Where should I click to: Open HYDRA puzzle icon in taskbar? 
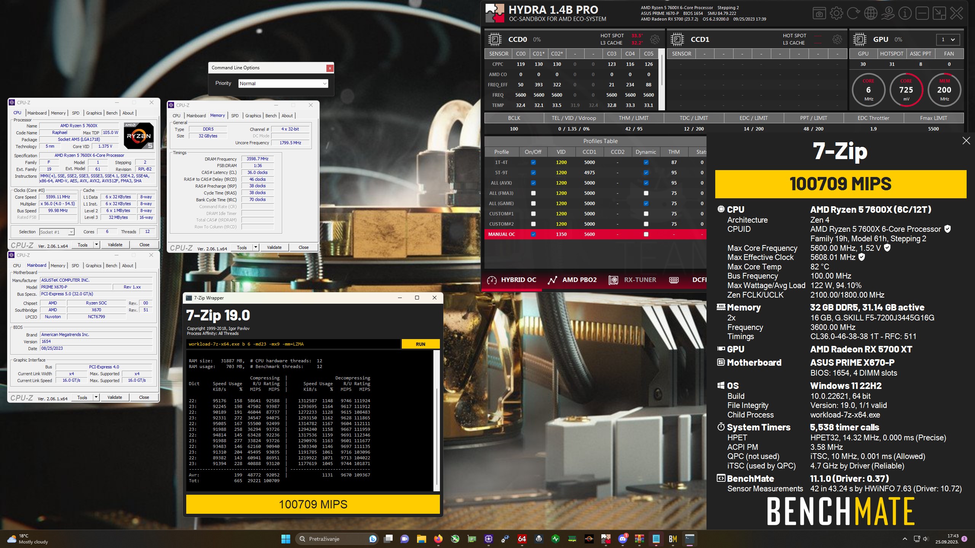[606, 539]
